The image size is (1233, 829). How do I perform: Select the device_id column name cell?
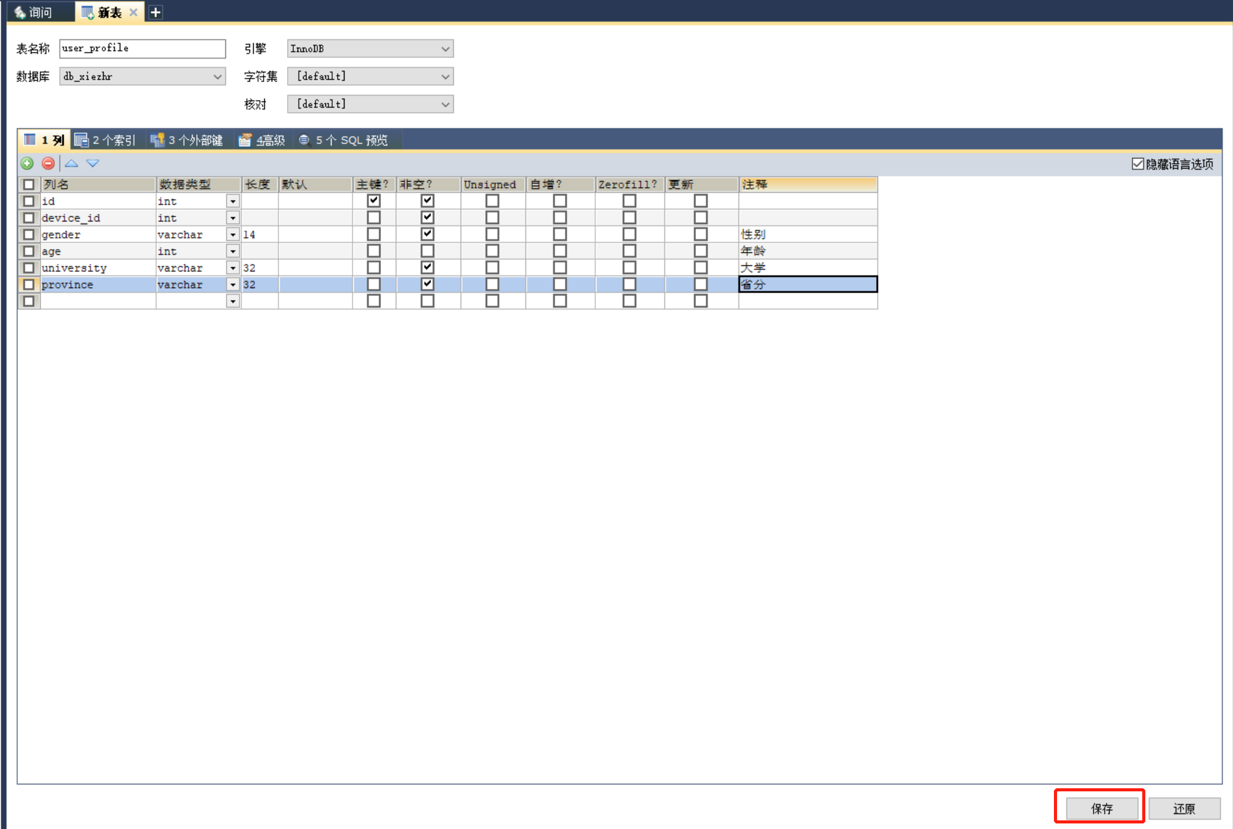tap(98, 218)
